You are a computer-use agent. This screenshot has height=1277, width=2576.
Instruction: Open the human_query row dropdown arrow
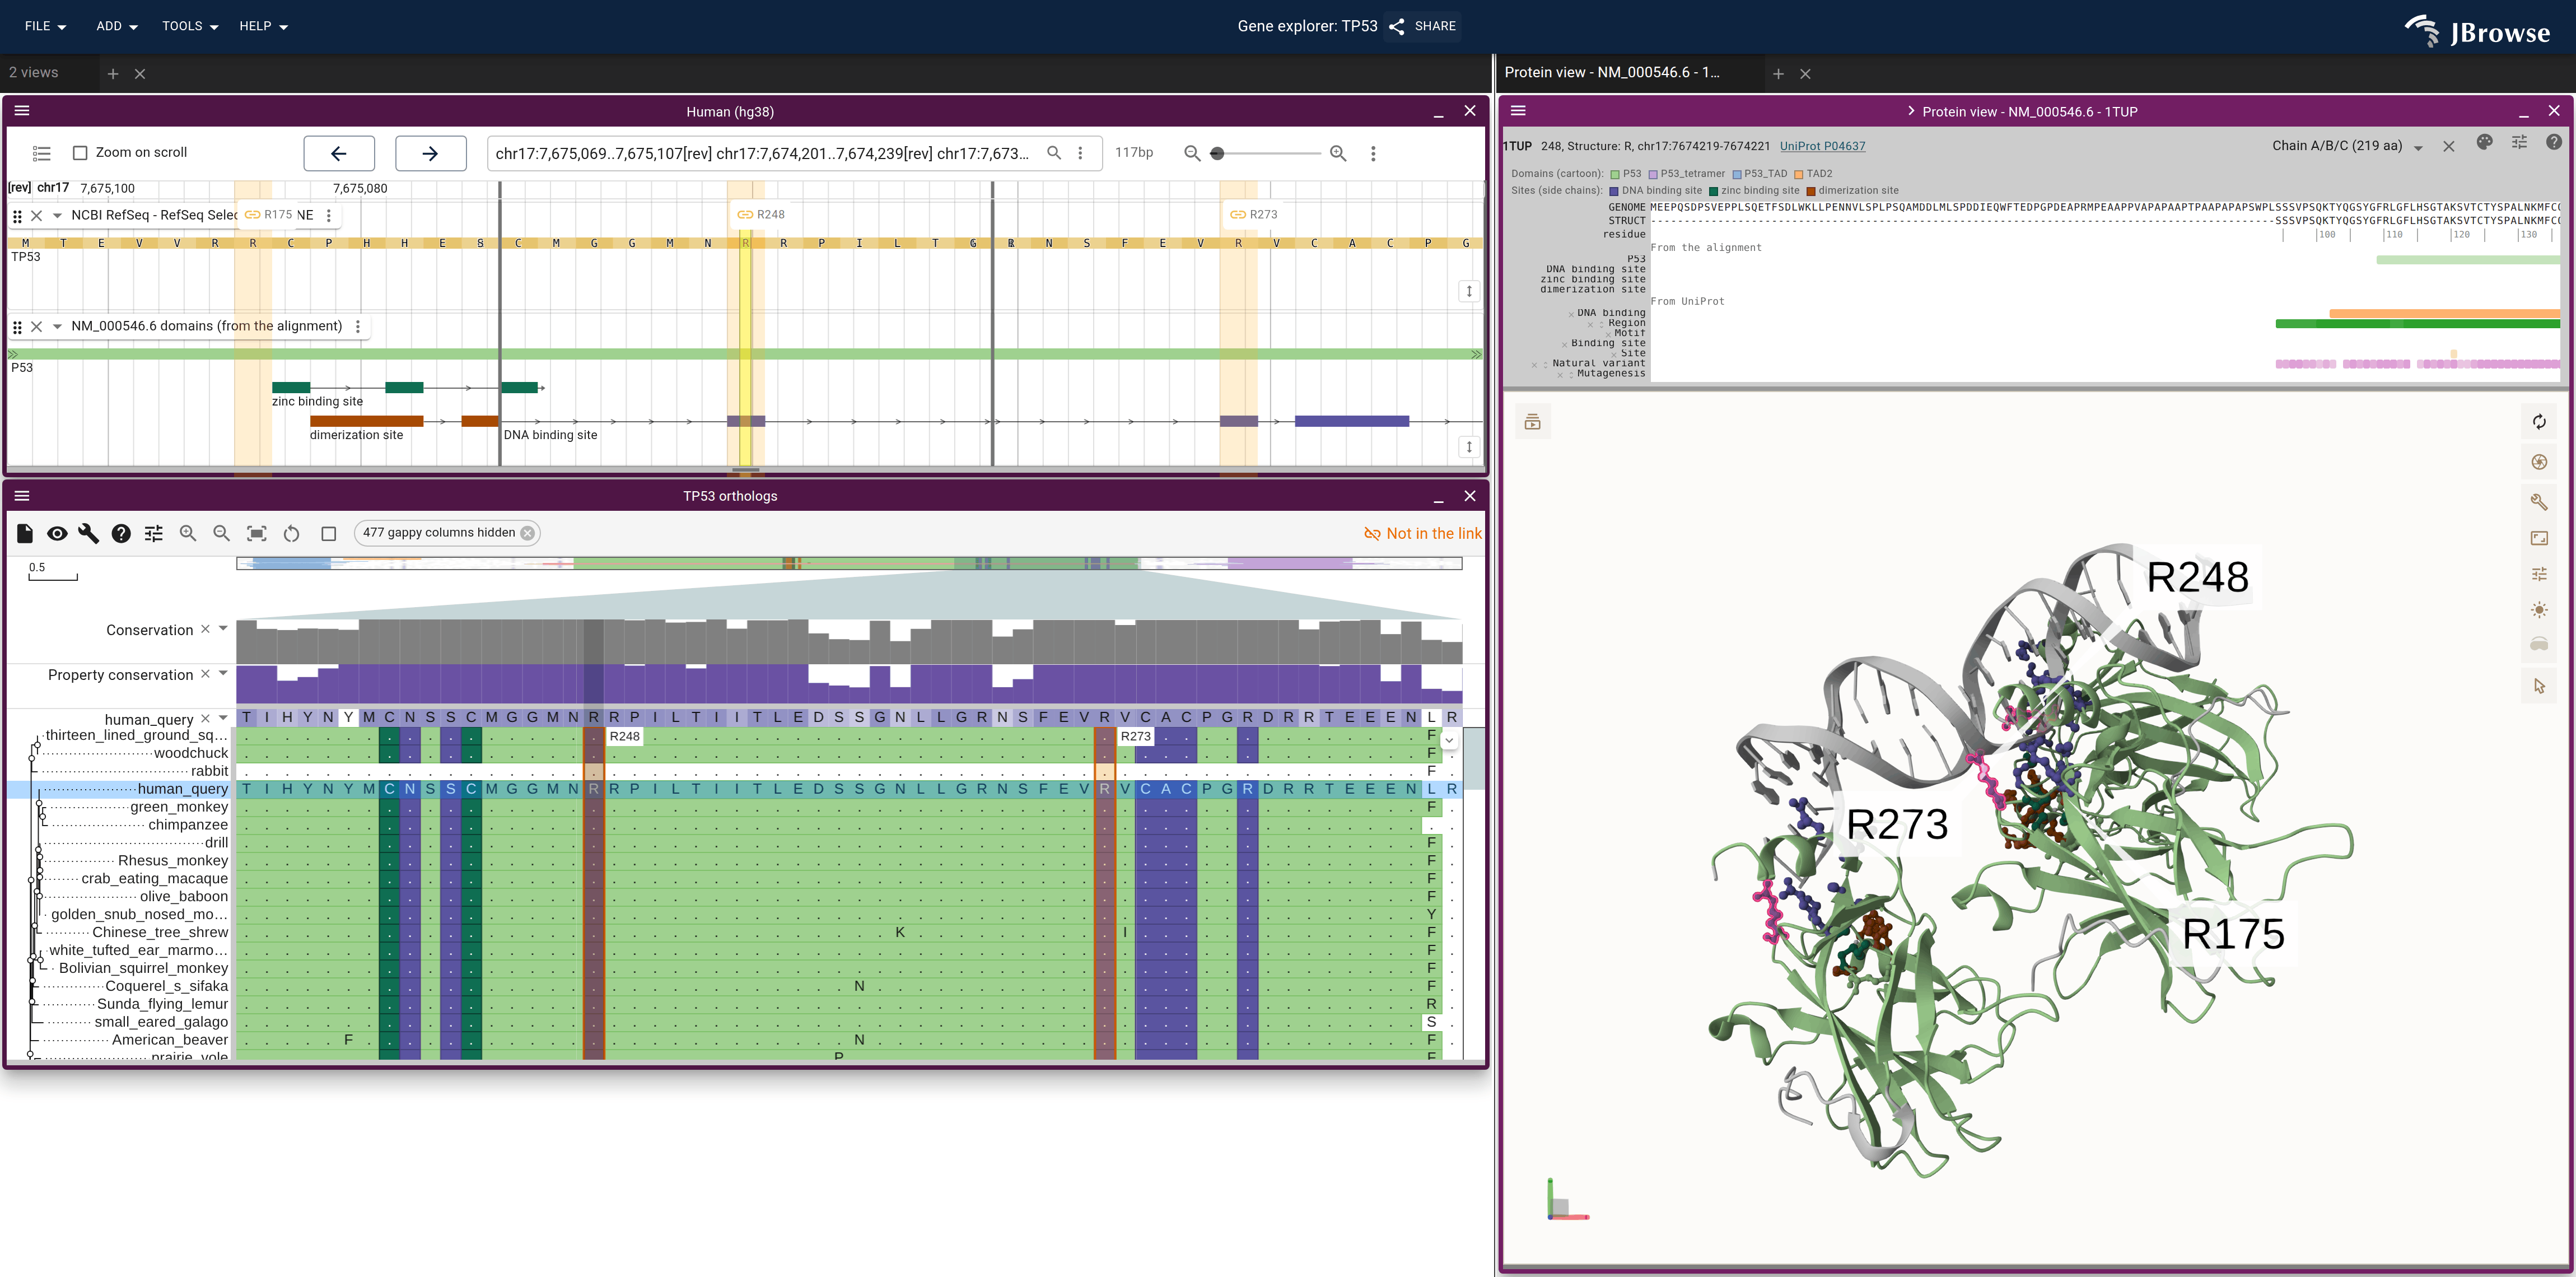click(x=223, y=718)
